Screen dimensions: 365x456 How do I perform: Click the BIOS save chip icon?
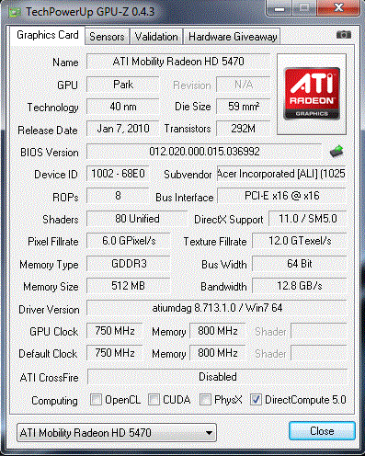click(336, 152)
